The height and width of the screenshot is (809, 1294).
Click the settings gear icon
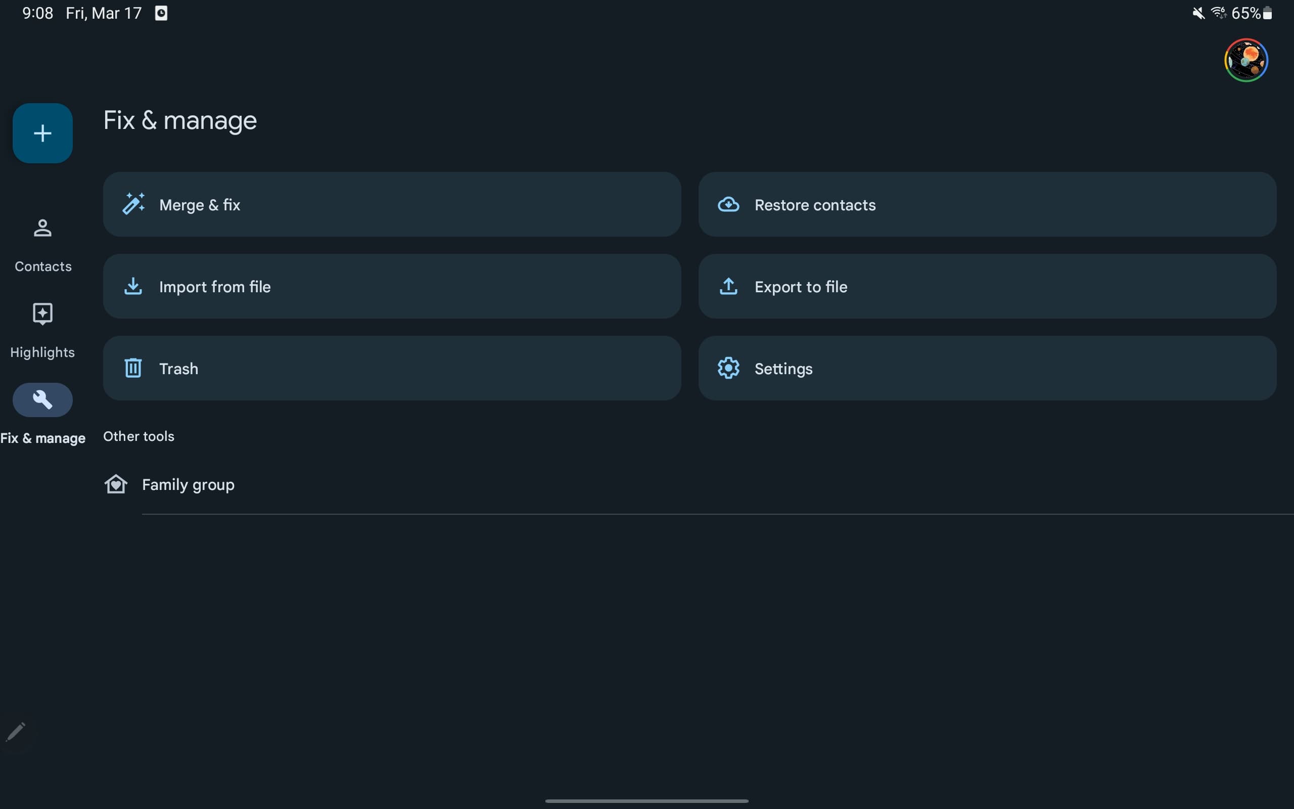coord(728,368)
